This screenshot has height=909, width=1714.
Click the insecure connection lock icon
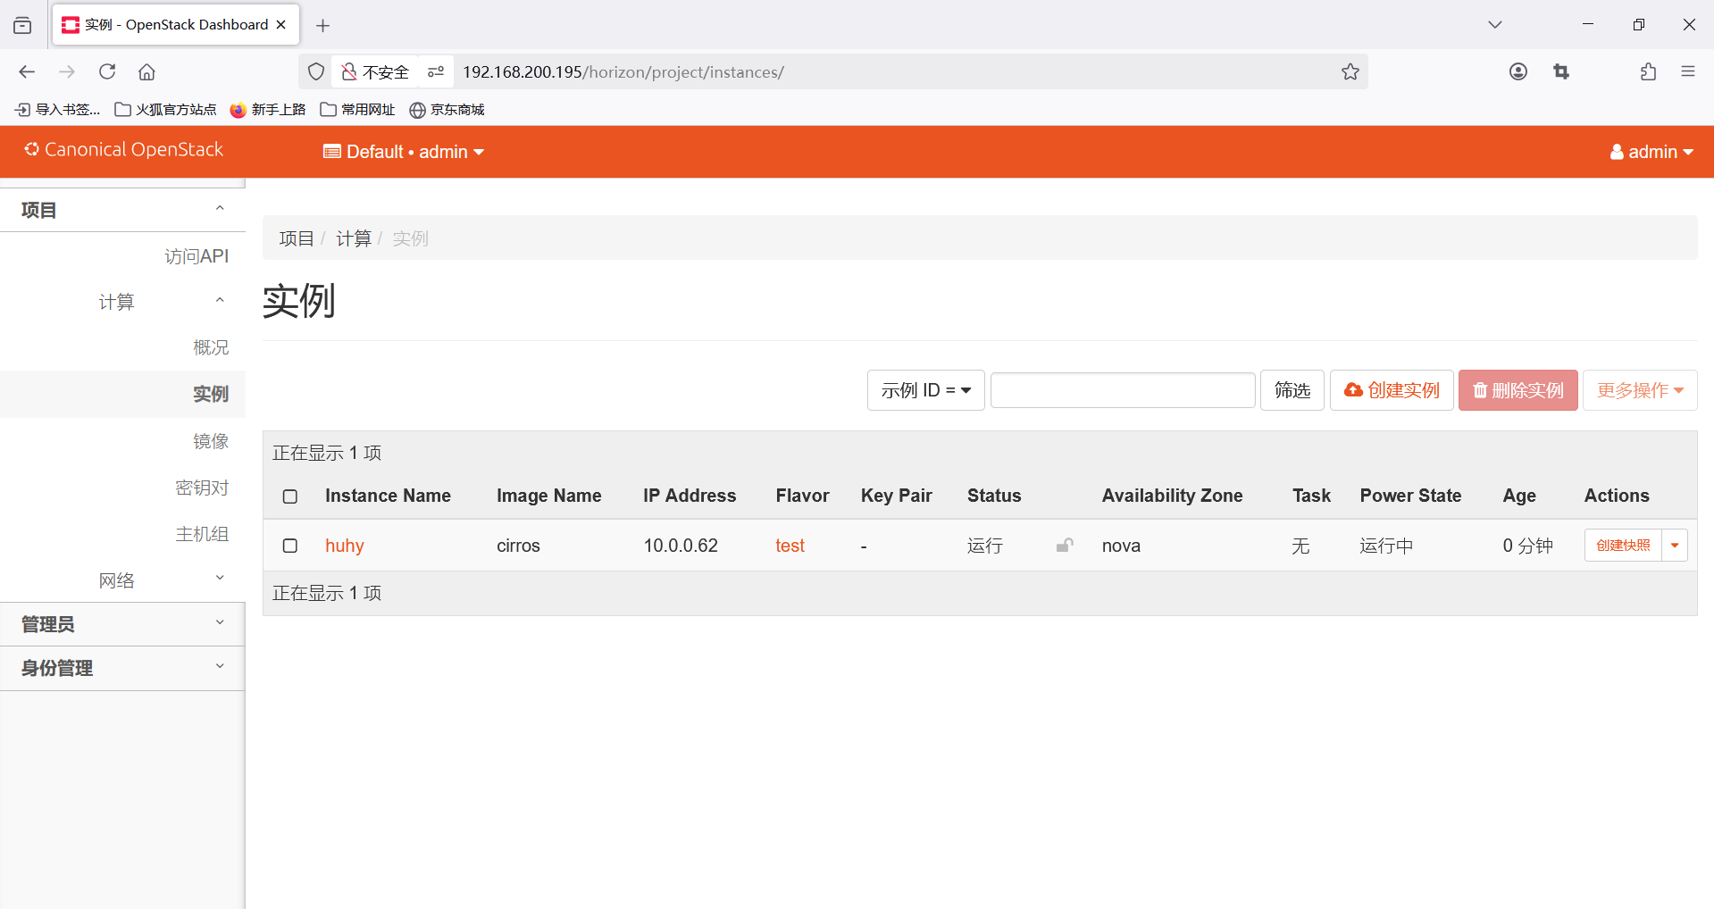[x=349, y=71]
